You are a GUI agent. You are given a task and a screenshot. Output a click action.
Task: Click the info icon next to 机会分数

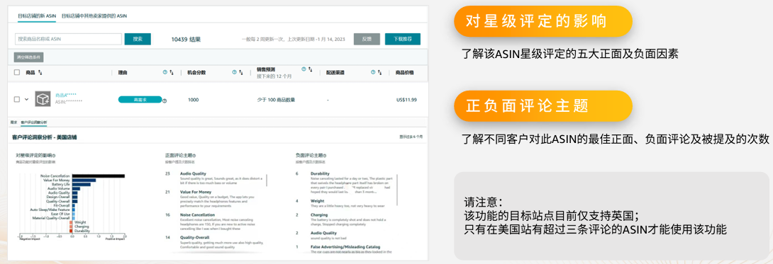234,72
